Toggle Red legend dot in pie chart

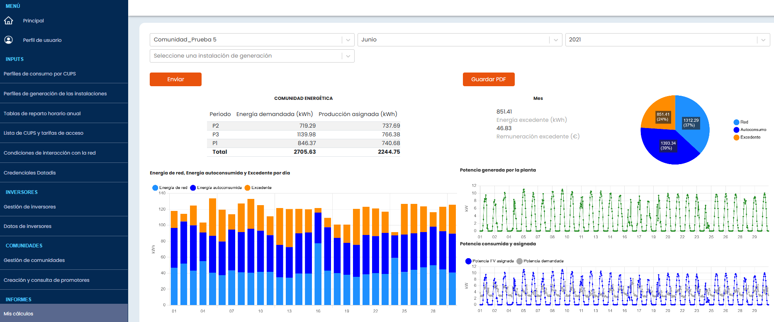736,122
